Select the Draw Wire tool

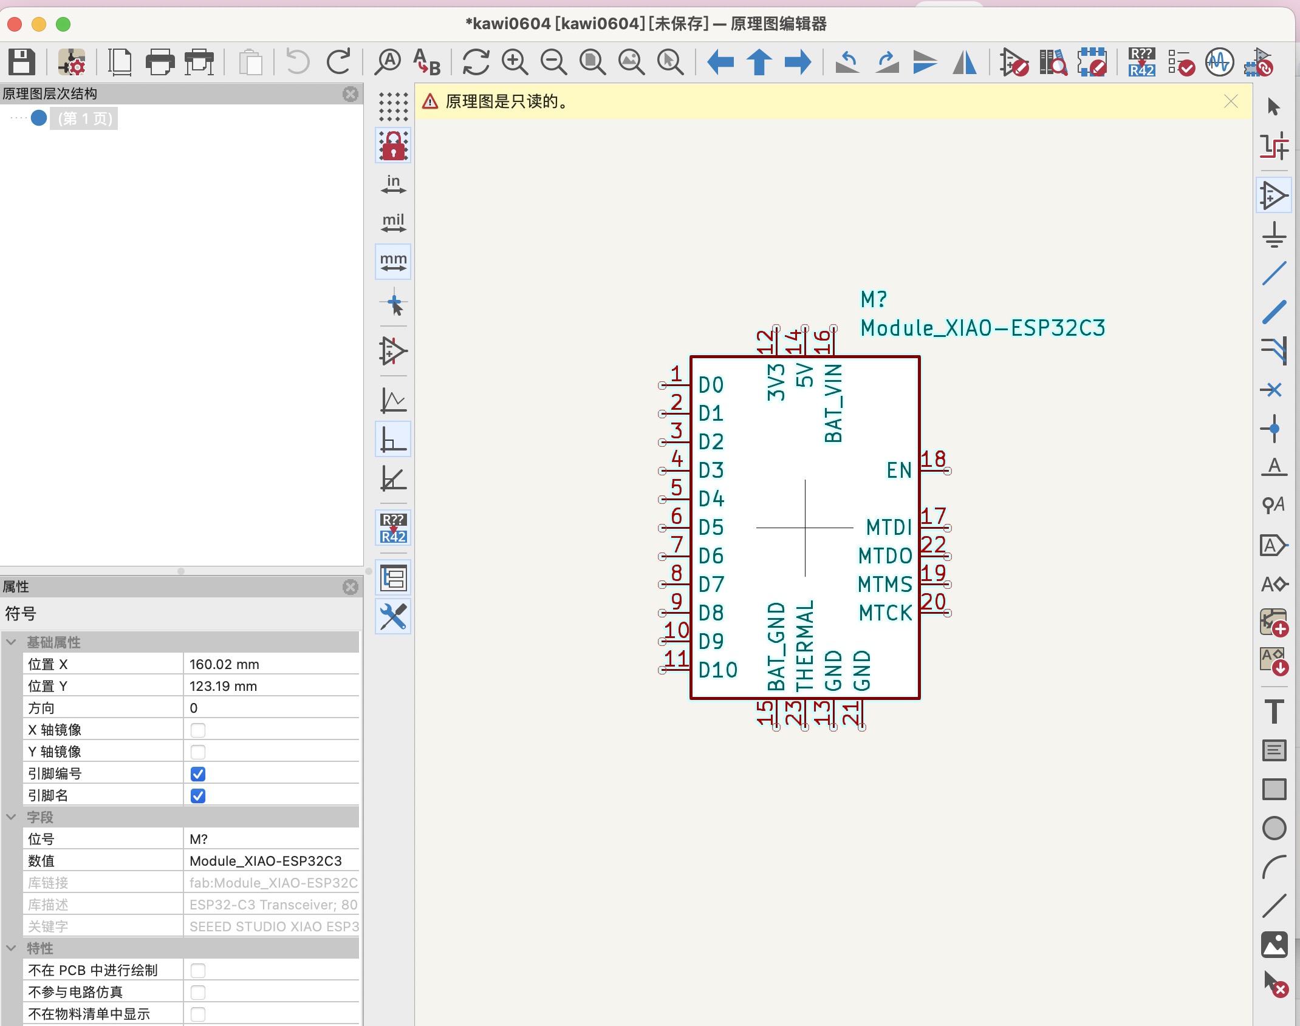click(x=1274, y=273)
